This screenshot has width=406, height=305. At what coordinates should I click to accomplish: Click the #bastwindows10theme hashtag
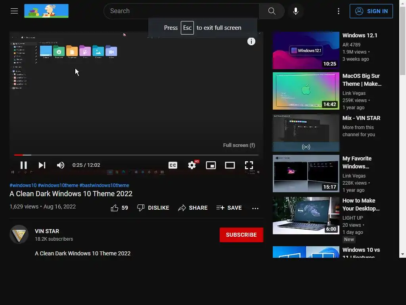(104, 185)
